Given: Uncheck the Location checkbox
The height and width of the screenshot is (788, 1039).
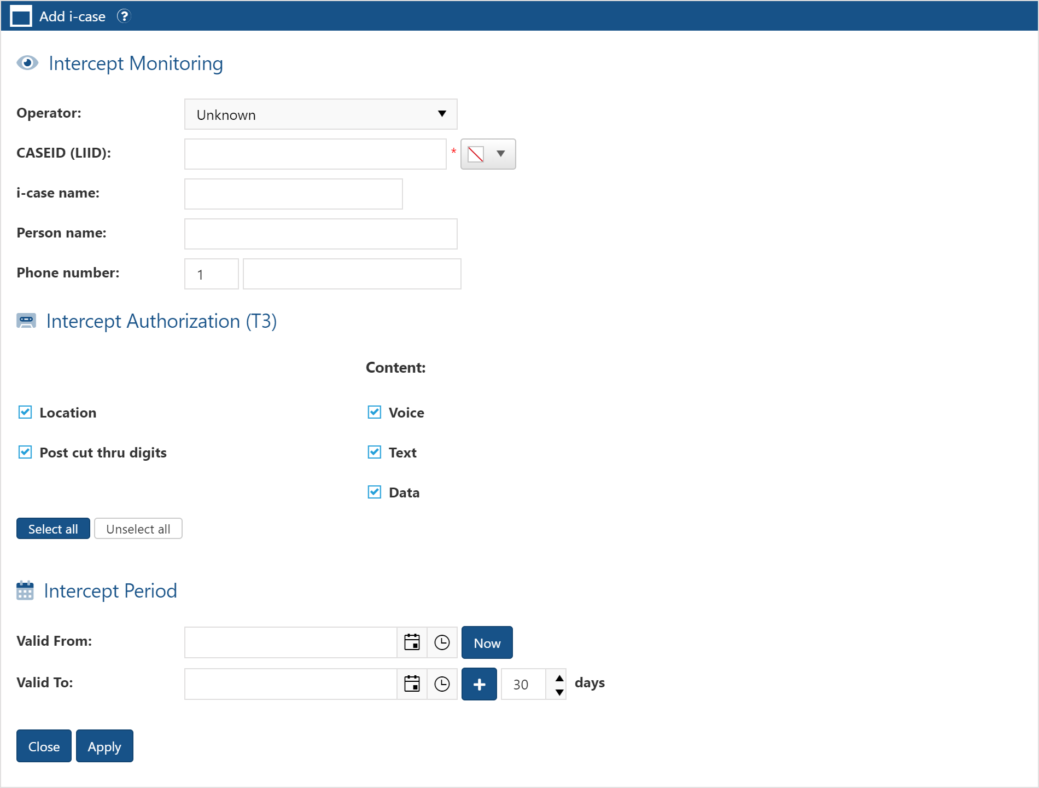Looking at the screenshot, I should [25, 412].
